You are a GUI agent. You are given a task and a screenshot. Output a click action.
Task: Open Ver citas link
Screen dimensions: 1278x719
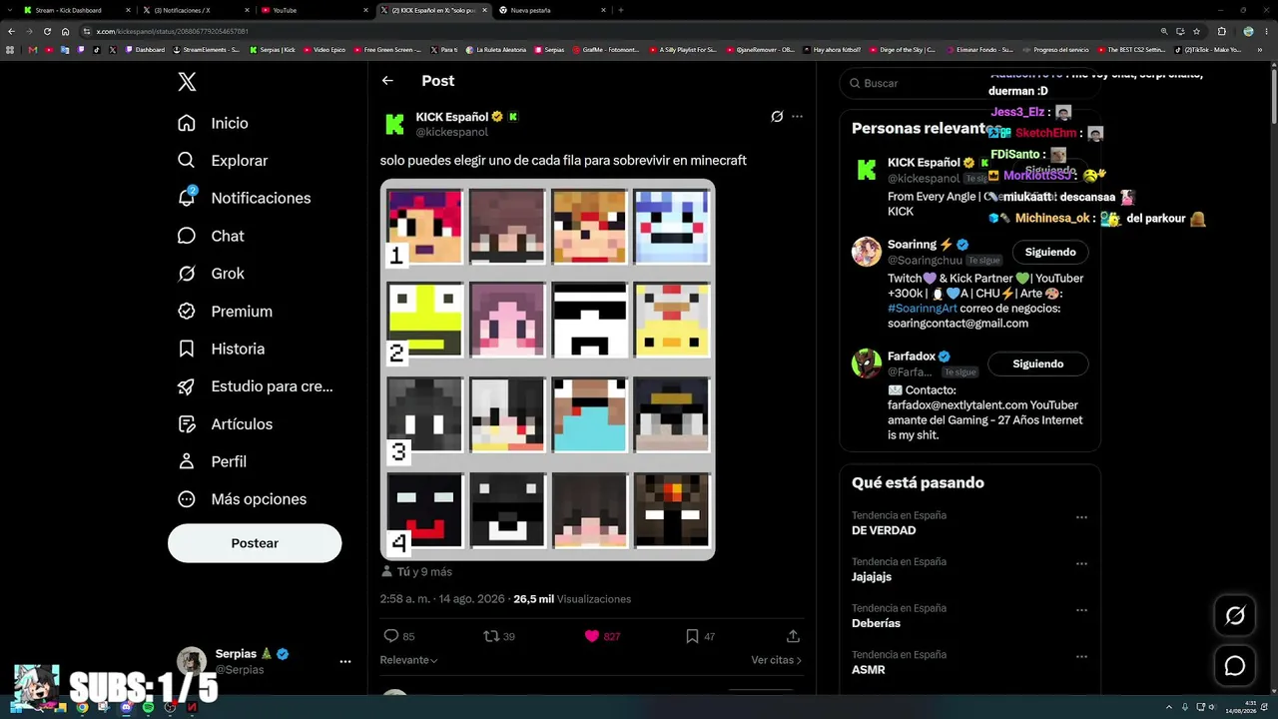point(776,660)
